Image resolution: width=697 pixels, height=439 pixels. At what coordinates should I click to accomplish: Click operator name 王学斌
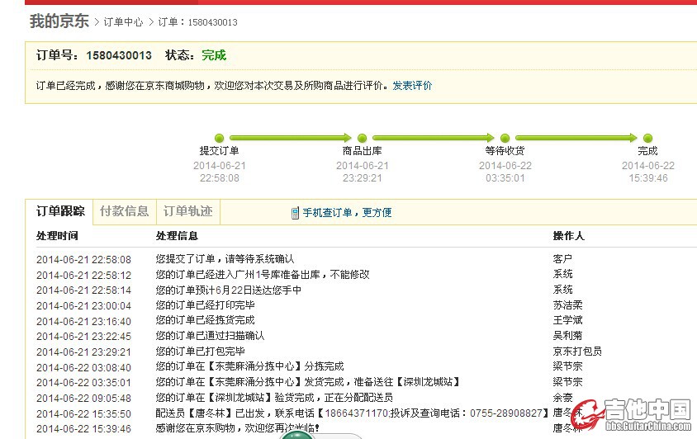567,320
